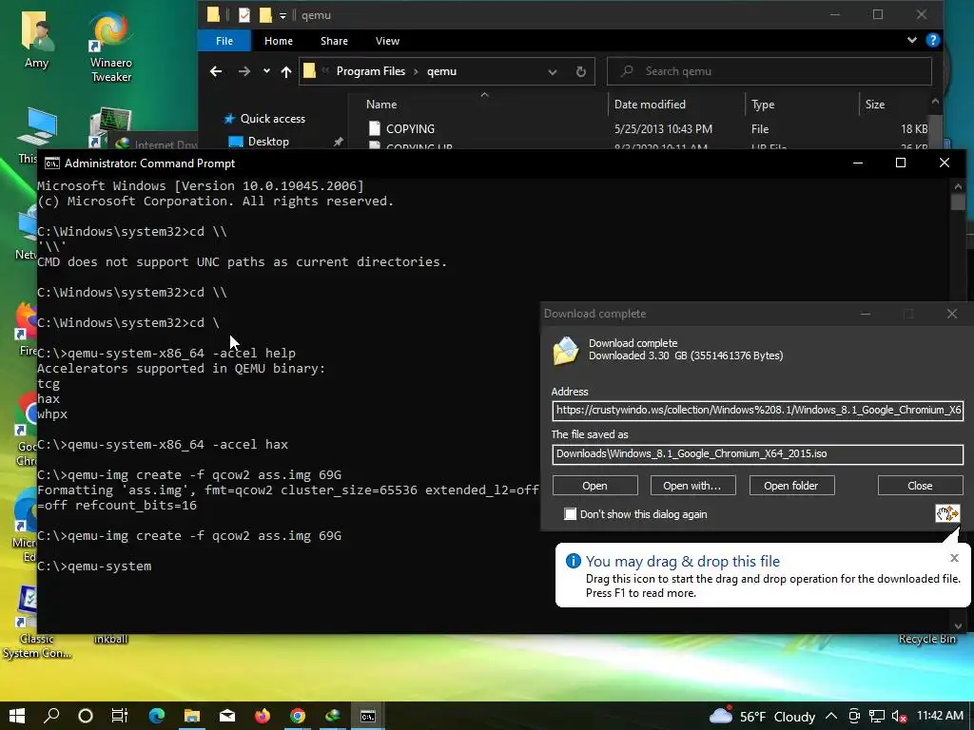Select the COPYING file row

click(x=646, y=129)
